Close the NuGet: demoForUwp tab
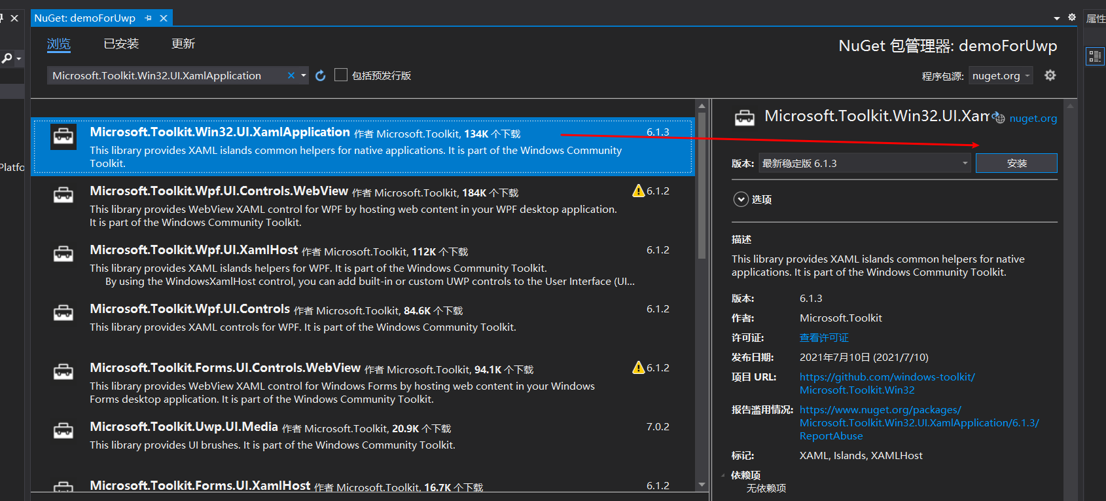 (x=164, y=18)
